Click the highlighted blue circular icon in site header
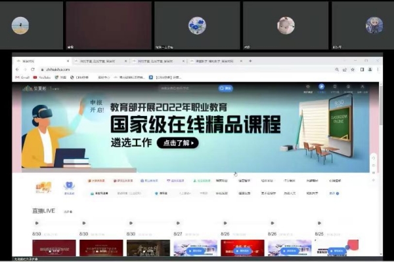This screenshot has width=394, height=262. [321, 86]
